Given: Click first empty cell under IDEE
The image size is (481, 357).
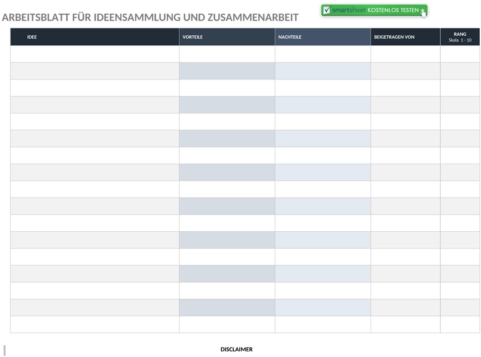Looking at the screenshot, I should click(95, 54).
